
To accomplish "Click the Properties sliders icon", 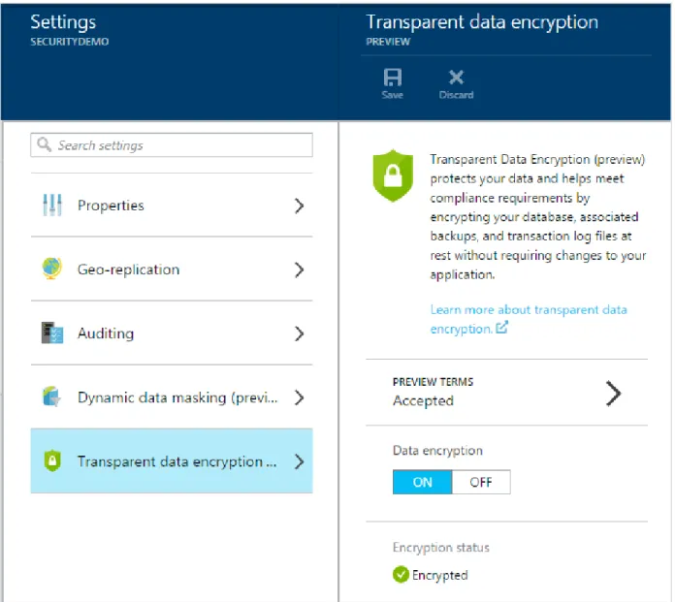I will (x=52, y=205).
